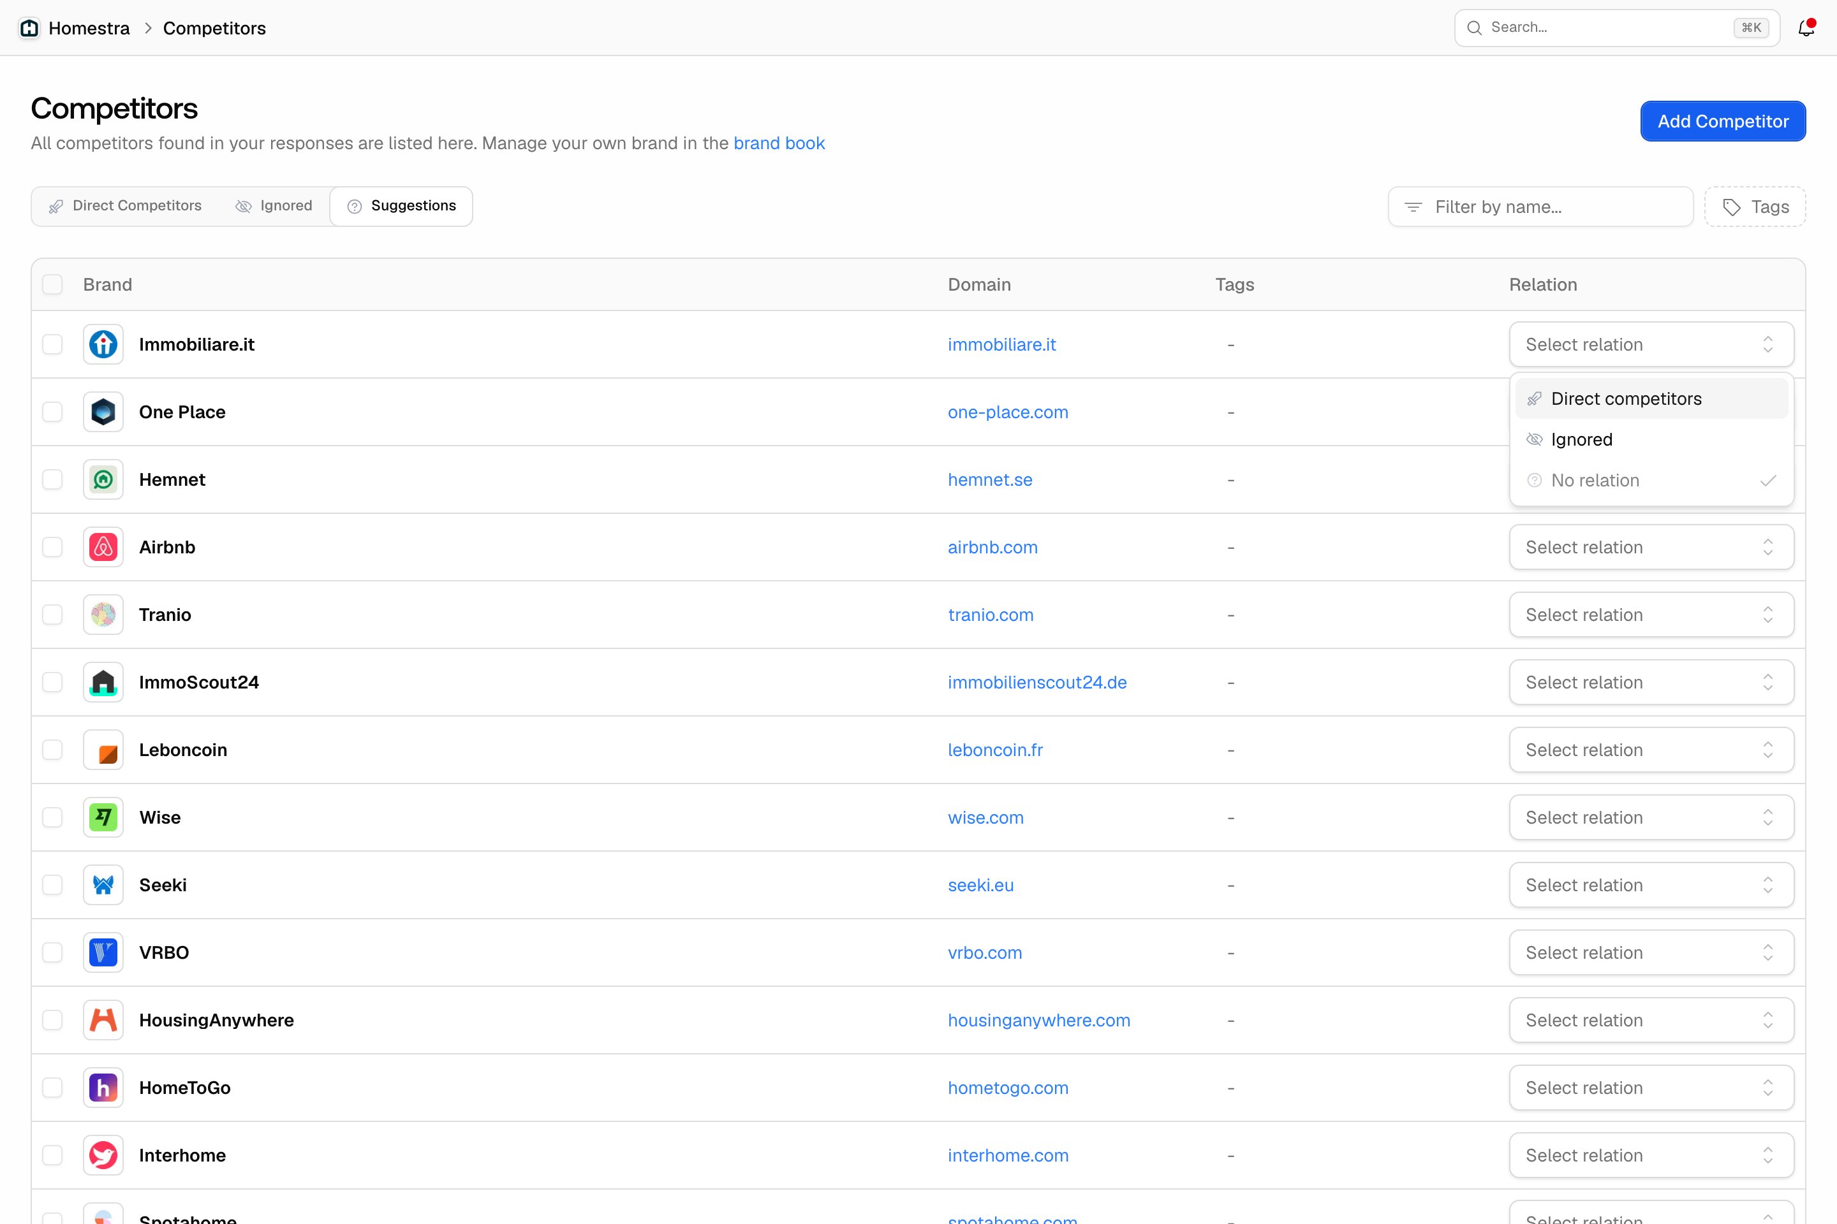Image resolution: width=1837 pixels, height=1224 pixels.
Task: Switch to Direct Competitors tab
Action: tap(125, 206)
